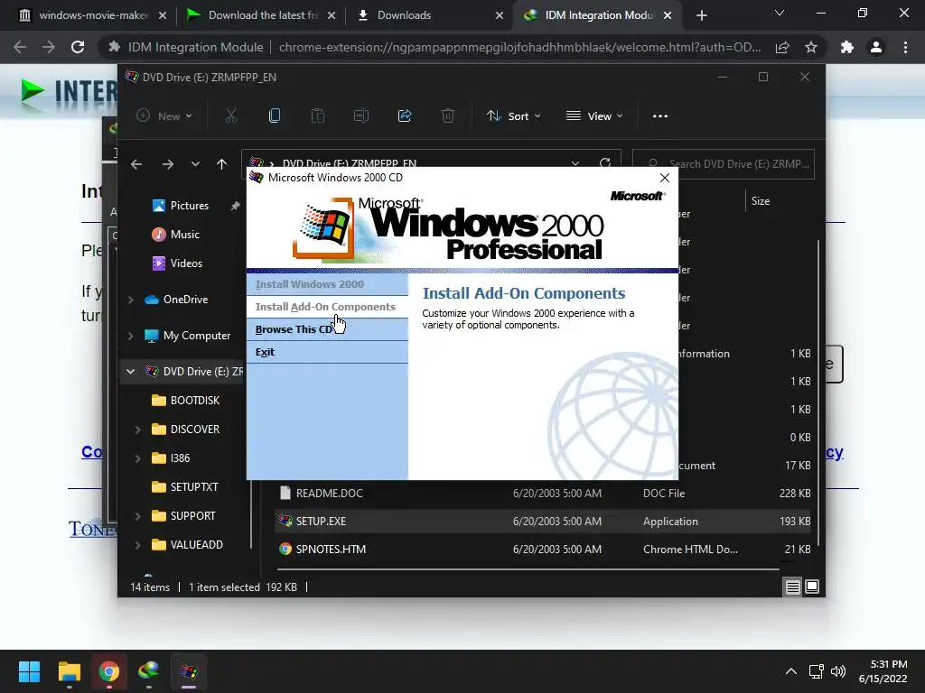Click Browse This CD option
Screen dimensions: 925x693
(x=327, y=329)
